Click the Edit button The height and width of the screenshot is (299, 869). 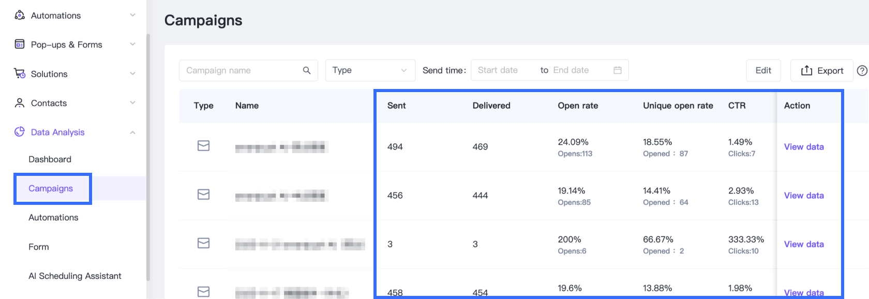pos(763,70)
